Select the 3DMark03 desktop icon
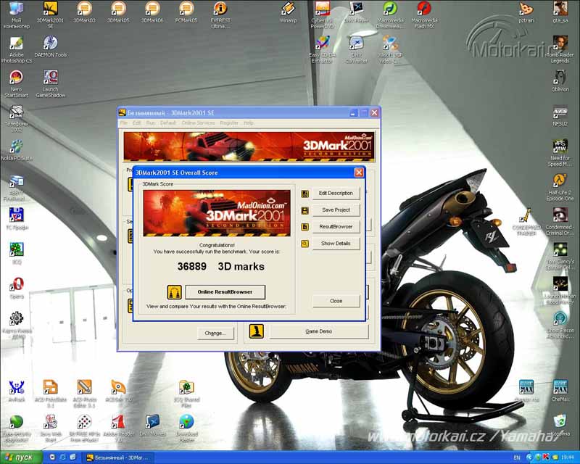Viewport: 580px width, 464px height. [84, 12]
